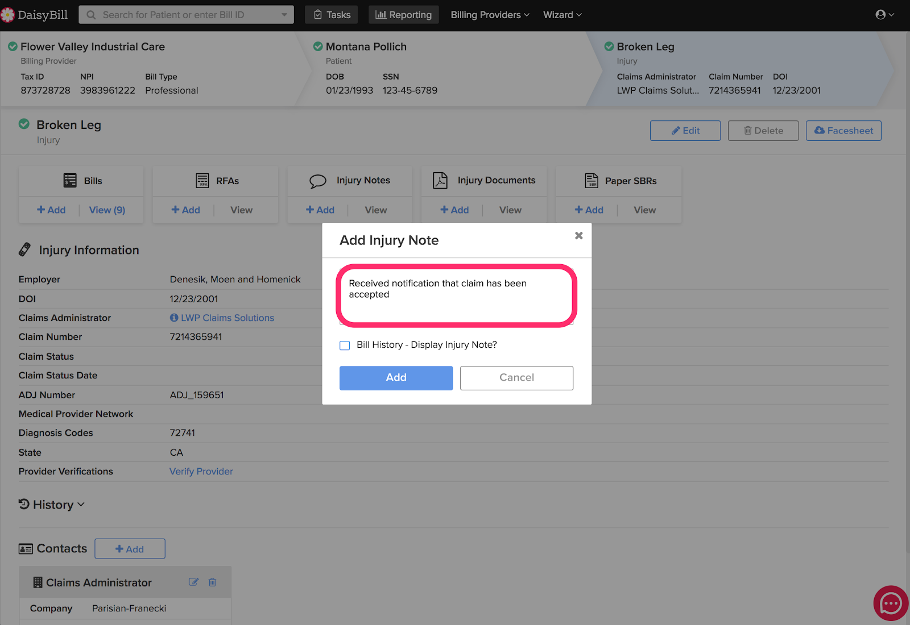The height and width of the screenshot is (625, 910).
Task: Add a new contact
Action: pos(130,549)
